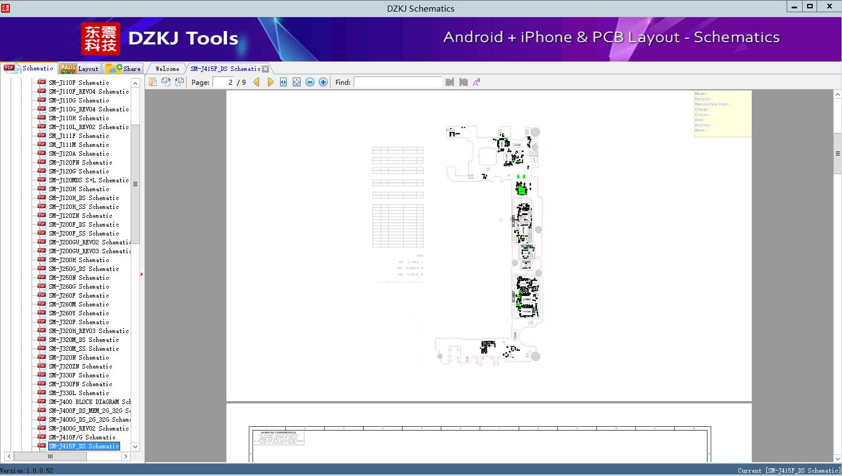
Task: Open SM-J120A Schematic
Action: (79, 153)
